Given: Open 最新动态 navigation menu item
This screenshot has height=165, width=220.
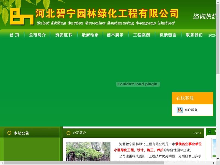Looking at the screenshot, I should (x=90, y=35).
